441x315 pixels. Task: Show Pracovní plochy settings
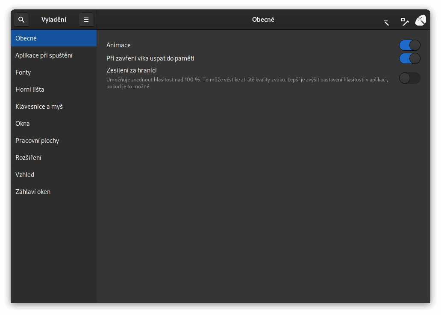54,141
